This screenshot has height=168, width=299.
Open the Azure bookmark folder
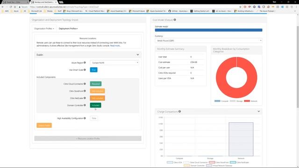pyautogui.click(x=14, y=11)
